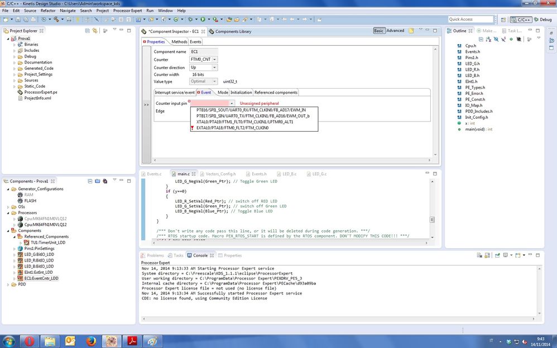This screenshot has width=557, height=348.
Task: Click the Components Library tab icon
Action: (212, 32)
